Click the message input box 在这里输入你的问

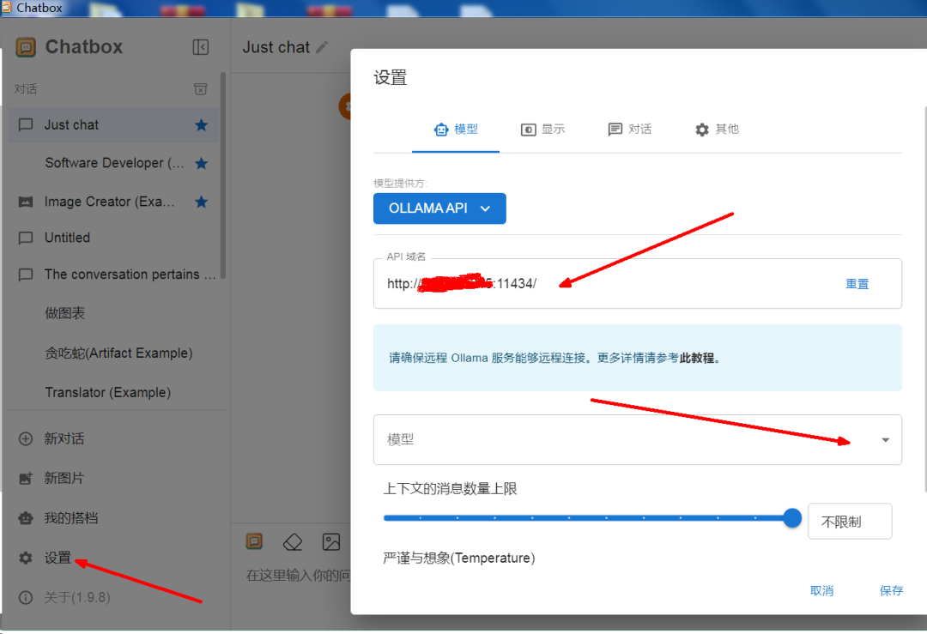coord(298,576)
